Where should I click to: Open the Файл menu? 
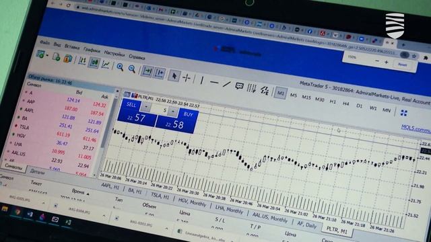pyautogui.click(x=44, y=42)
